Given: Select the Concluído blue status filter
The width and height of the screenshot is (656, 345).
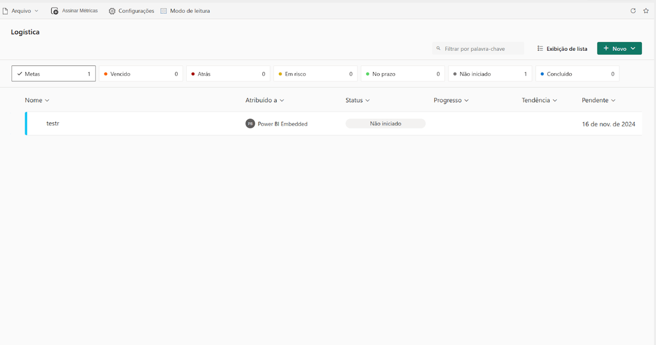Looking at the screenshot, I should [577, 74].
